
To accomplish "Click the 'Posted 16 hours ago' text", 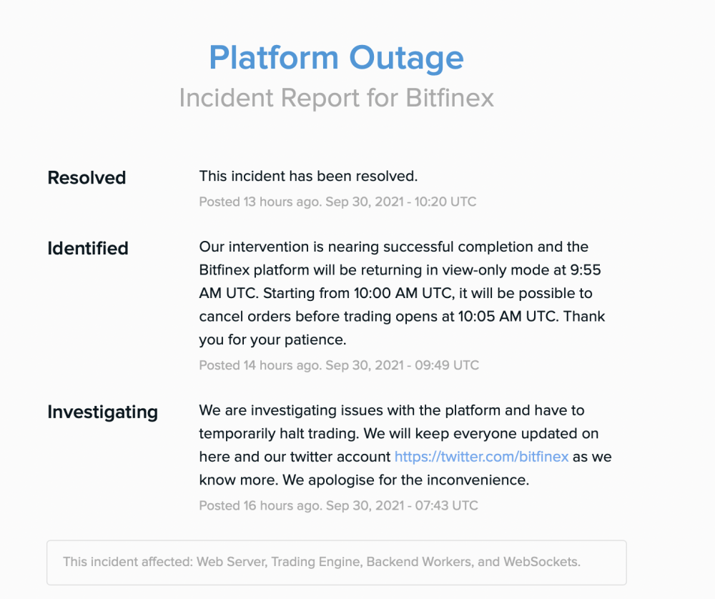I will point(260,505).
